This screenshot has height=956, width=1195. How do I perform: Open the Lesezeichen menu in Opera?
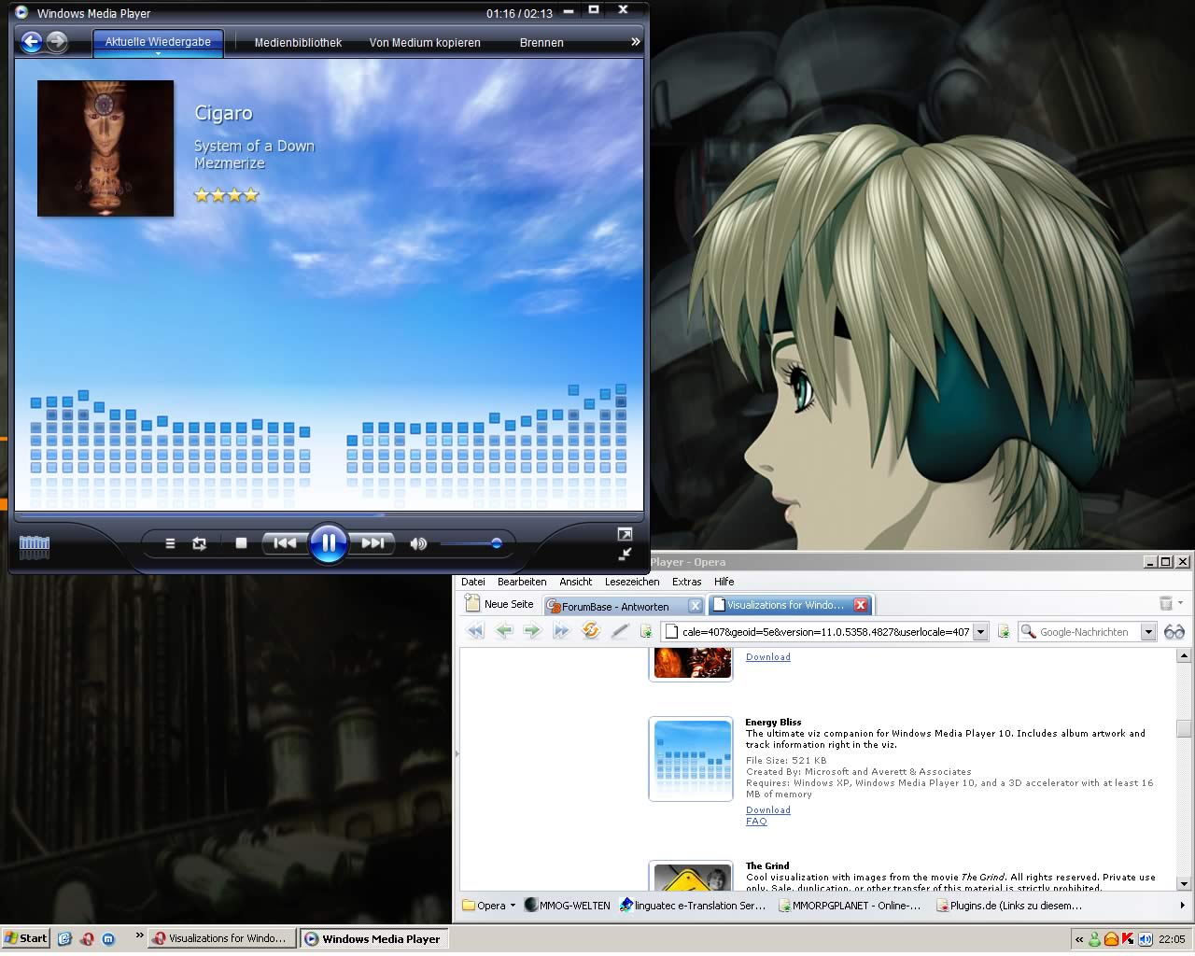pos(632,582)
